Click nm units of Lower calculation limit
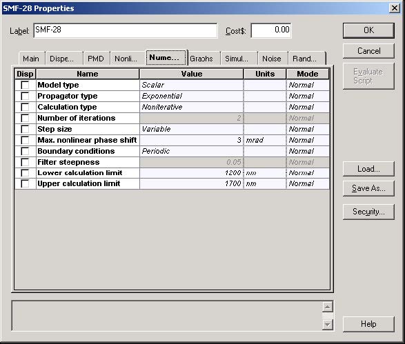 [x=265, y=173]
